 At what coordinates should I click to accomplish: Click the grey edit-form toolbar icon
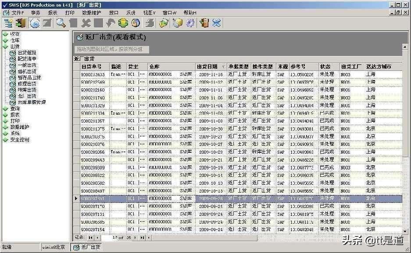tap(47, 23)
